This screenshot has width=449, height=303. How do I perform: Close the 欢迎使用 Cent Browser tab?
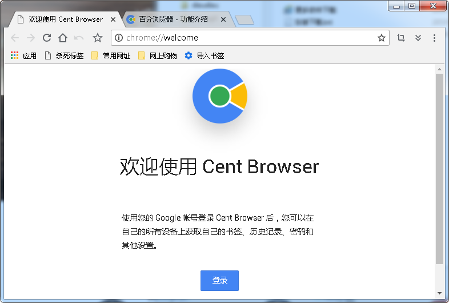(x=113, y=19)
